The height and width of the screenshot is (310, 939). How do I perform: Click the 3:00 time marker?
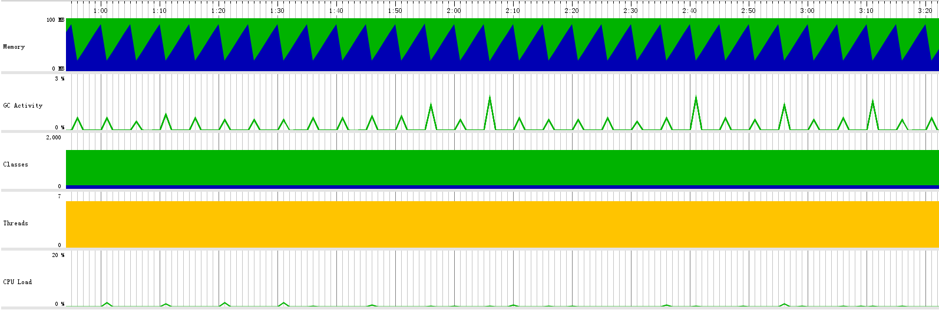[x=808, y=11]
